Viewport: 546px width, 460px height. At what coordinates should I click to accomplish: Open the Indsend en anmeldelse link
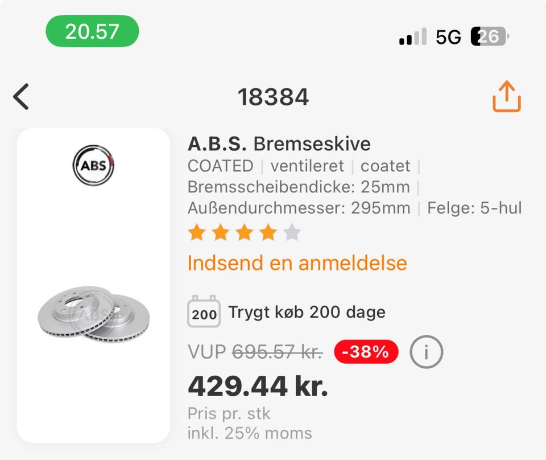click(297, 263)
